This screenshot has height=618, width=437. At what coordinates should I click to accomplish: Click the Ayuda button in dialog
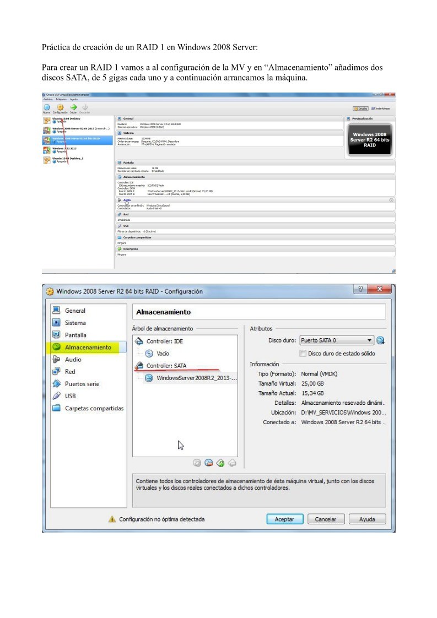click(367, 519)
